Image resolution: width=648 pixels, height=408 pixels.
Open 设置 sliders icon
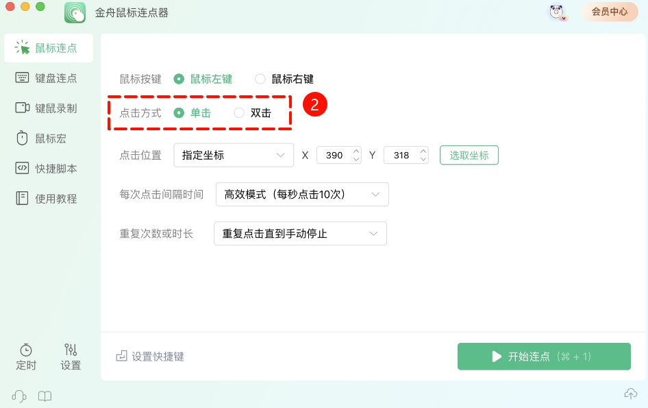click(x=71, y=357)
